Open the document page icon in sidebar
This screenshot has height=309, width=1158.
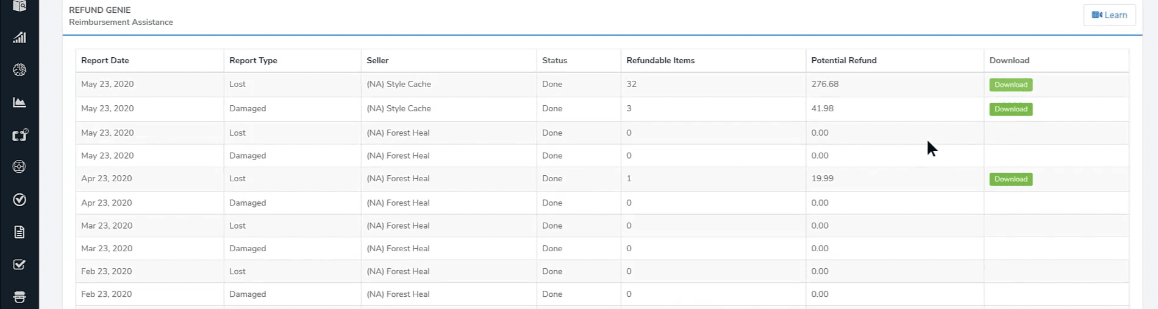pyautogui.click(x=20, y=232)
